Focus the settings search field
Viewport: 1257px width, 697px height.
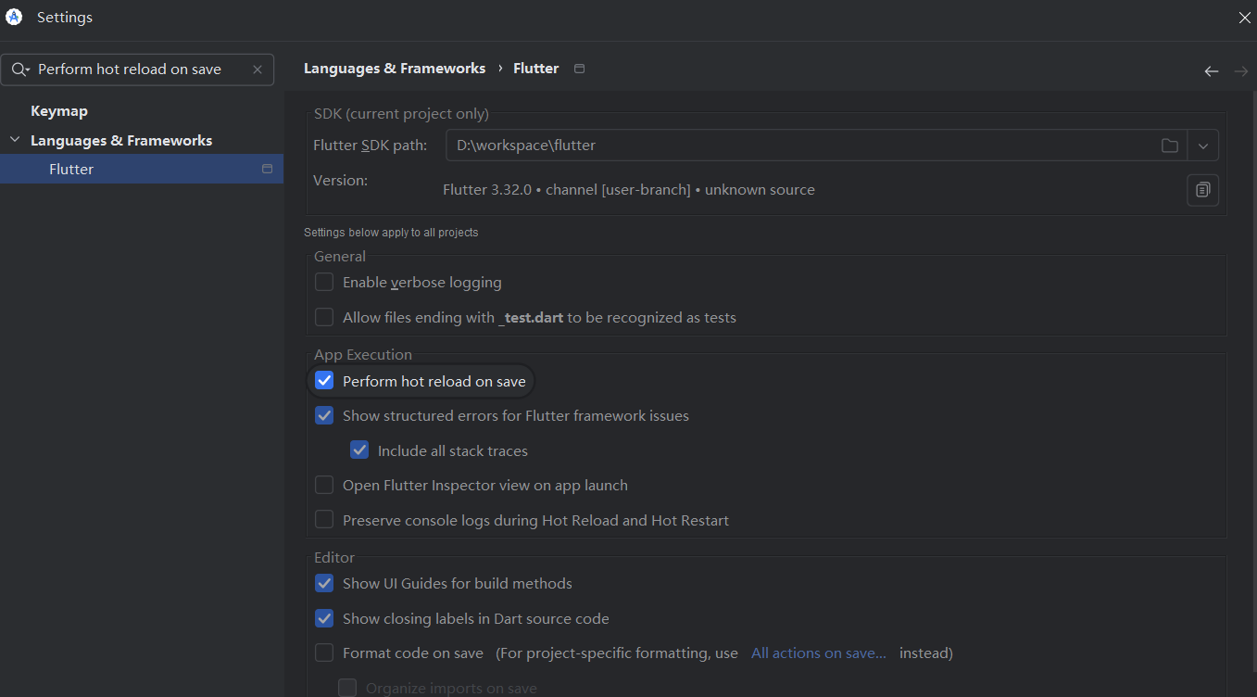[137, 70]
